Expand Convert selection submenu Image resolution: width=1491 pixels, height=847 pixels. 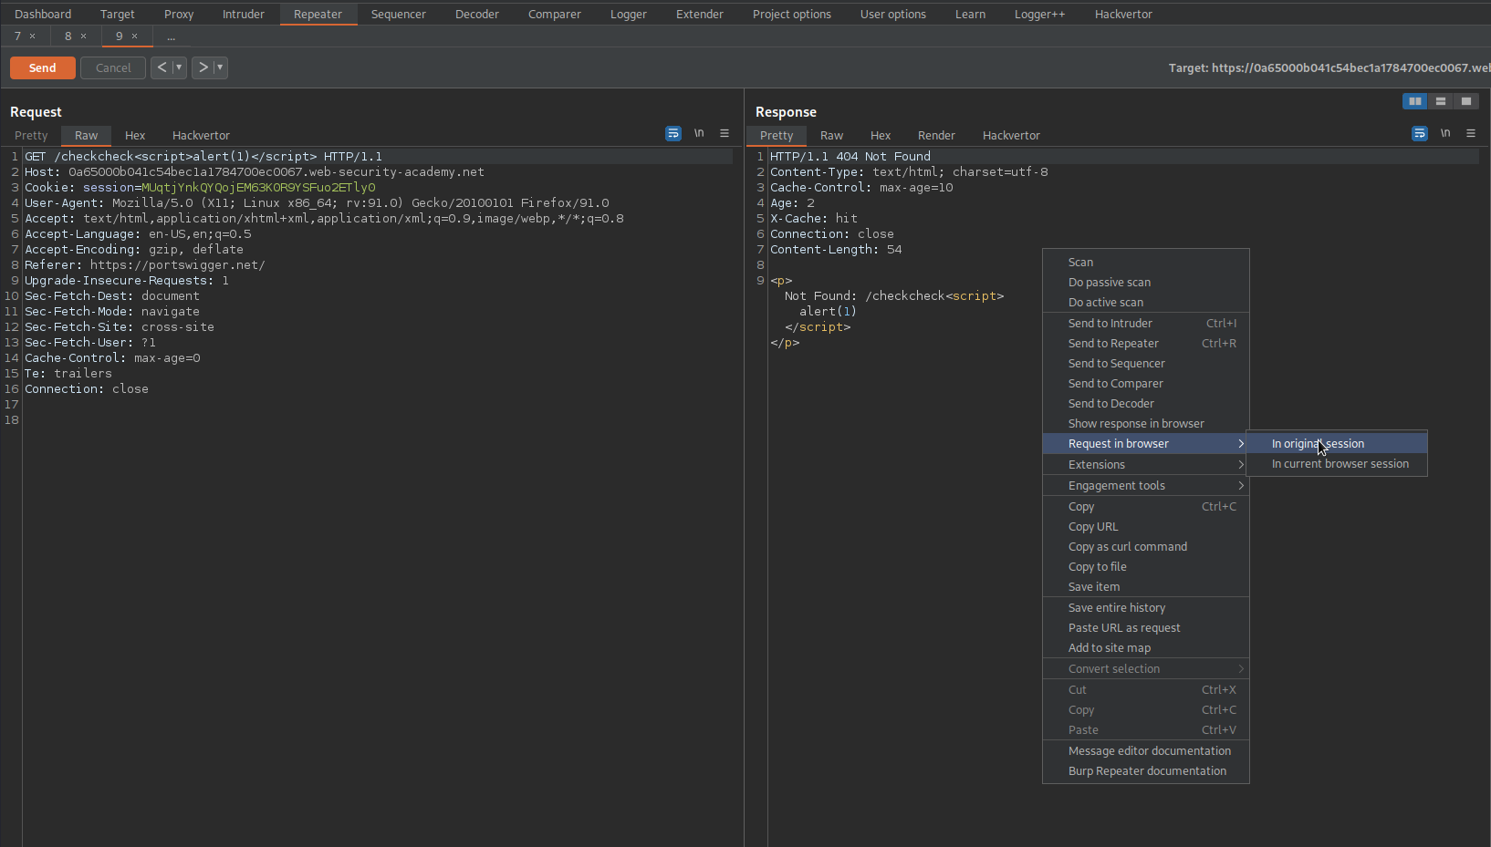1146,669
